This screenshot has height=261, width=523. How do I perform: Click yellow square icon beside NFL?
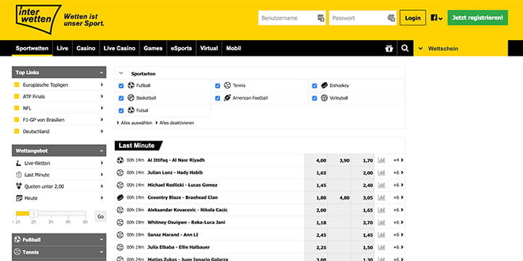pyautogui.click(x=17, y=108)
